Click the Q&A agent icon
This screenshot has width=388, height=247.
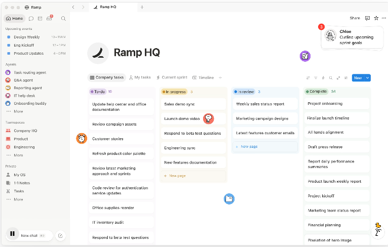pyautogui.click(x=8, y=80)
